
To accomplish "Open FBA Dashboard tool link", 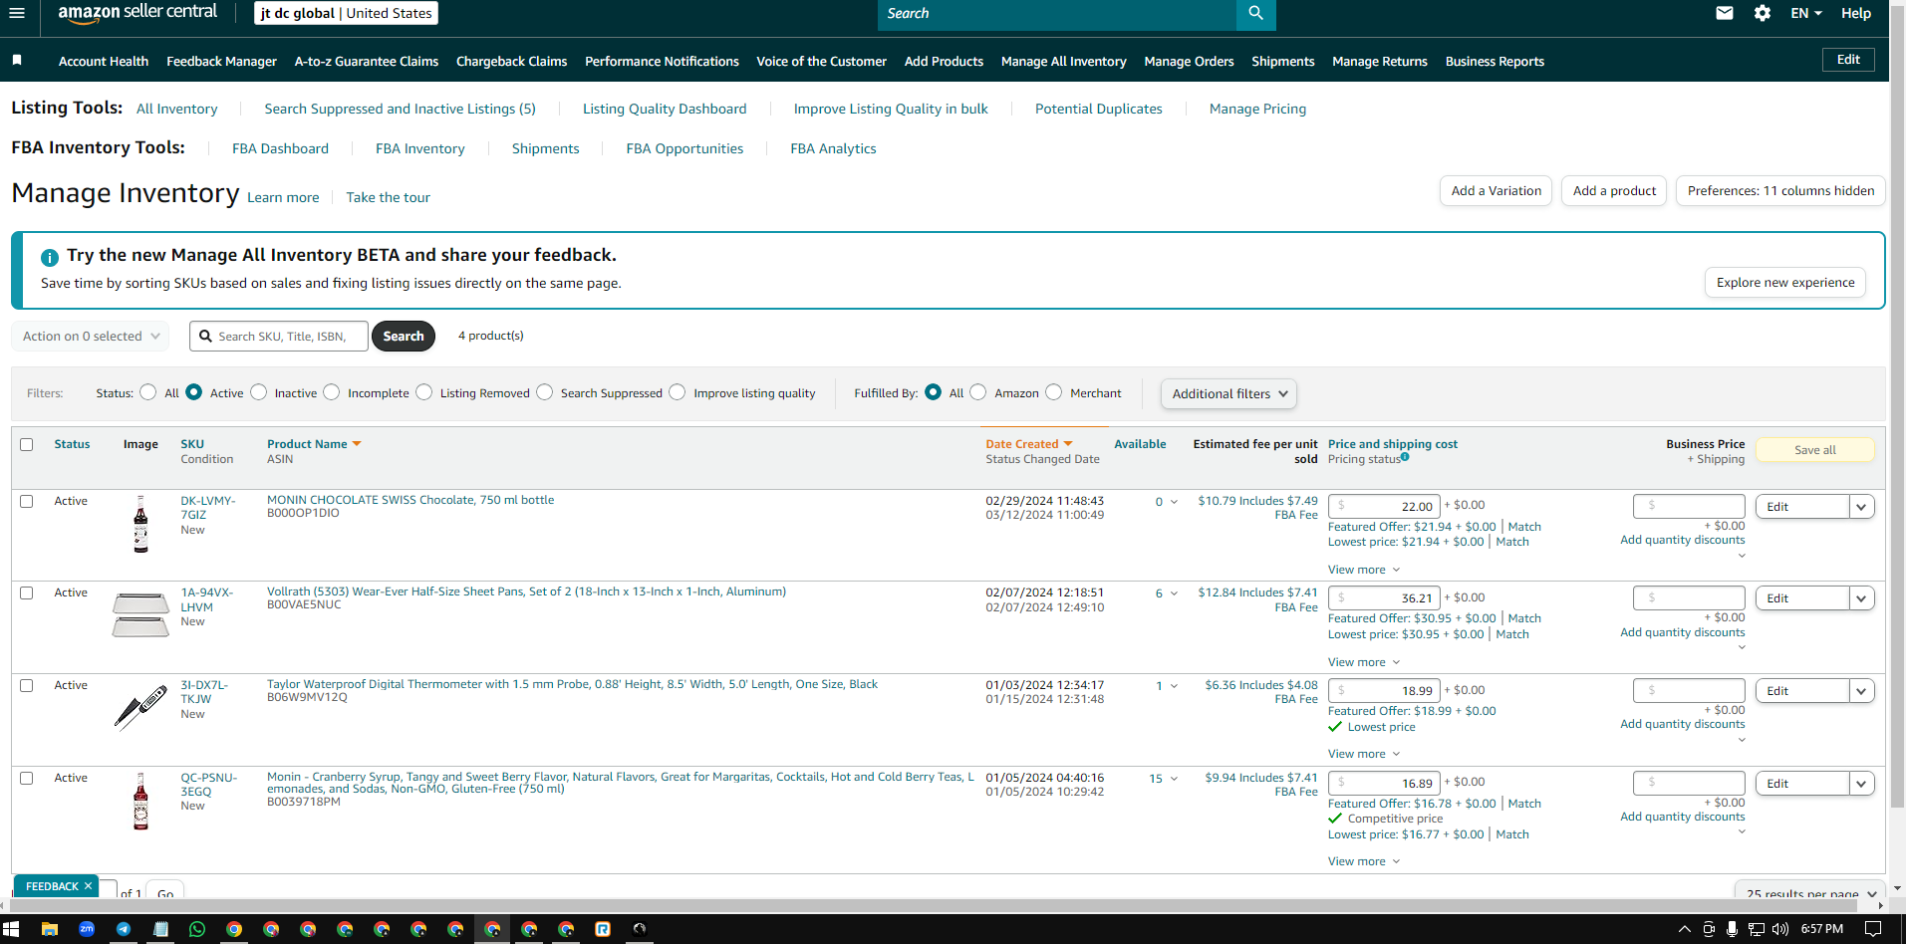I will (x=280, y=148).
